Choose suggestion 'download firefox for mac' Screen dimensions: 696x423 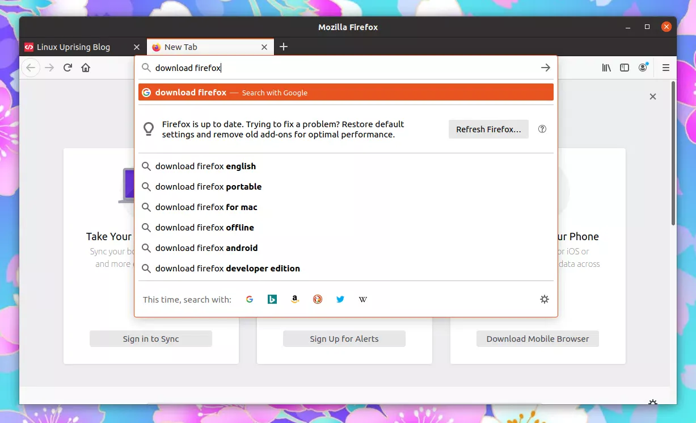[346, 207]
